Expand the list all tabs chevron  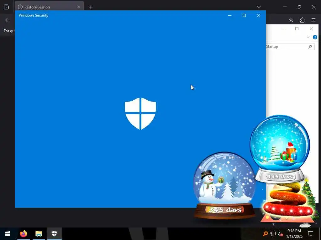[259, 7]
